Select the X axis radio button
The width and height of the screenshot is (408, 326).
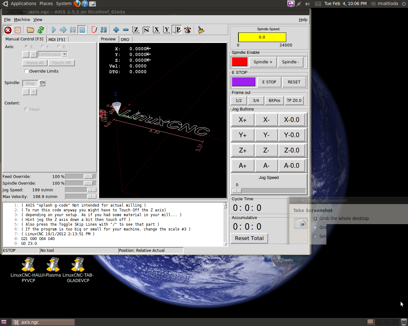click(x=26, y=46)
